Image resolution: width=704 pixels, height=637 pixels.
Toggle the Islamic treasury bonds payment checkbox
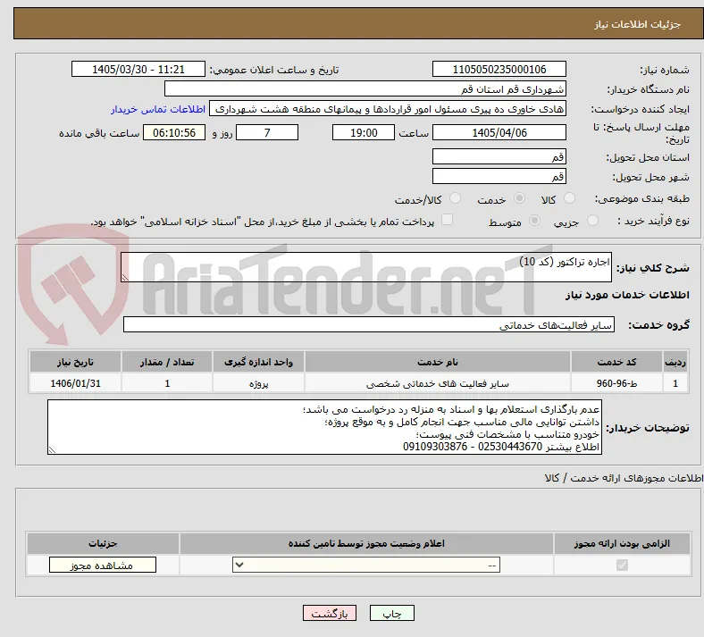pos(448,220)
